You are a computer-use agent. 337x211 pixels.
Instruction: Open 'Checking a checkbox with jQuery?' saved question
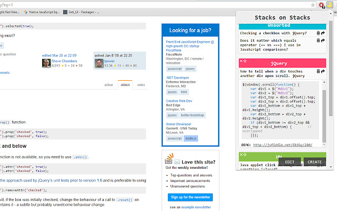(273, 33)
